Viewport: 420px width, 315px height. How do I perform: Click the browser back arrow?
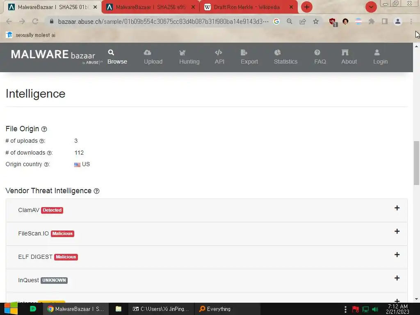pyautogui.click(x=9, y=21)
